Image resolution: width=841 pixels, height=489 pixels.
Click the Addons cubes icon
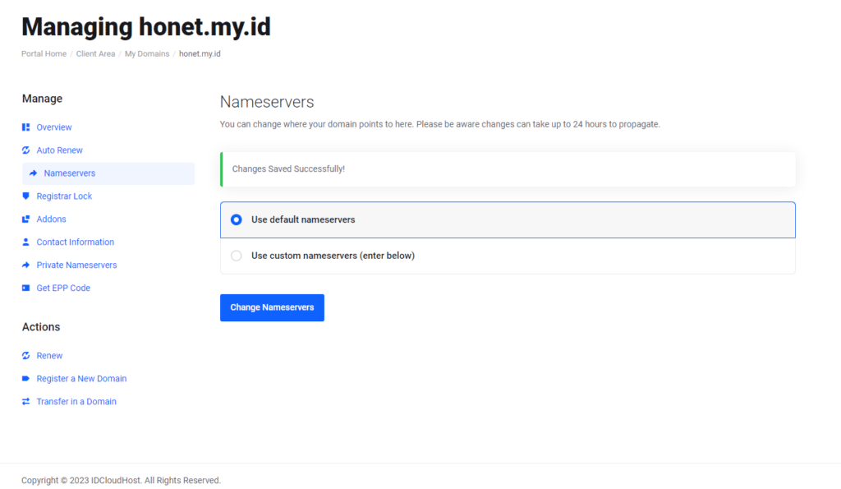click(26, 219)
